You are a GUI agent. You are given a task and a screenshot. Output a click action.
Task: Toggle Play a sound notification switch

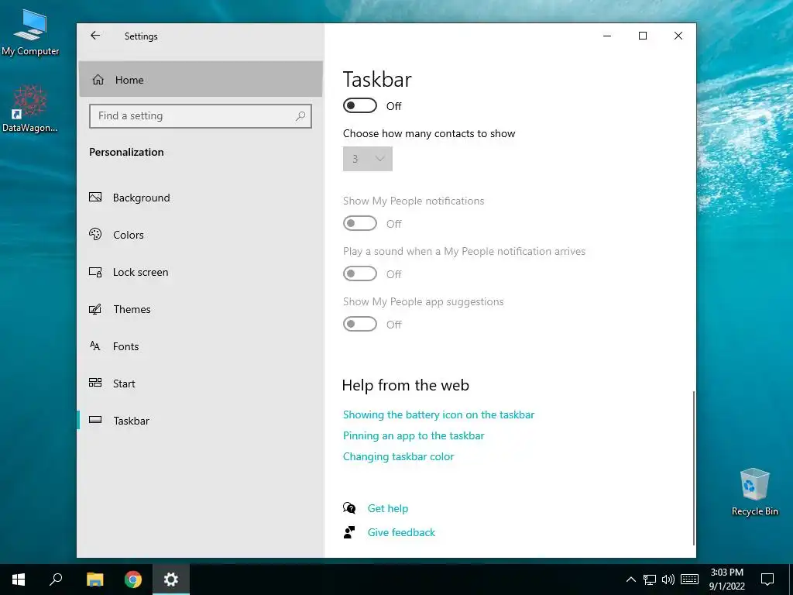tap(360, 273)
